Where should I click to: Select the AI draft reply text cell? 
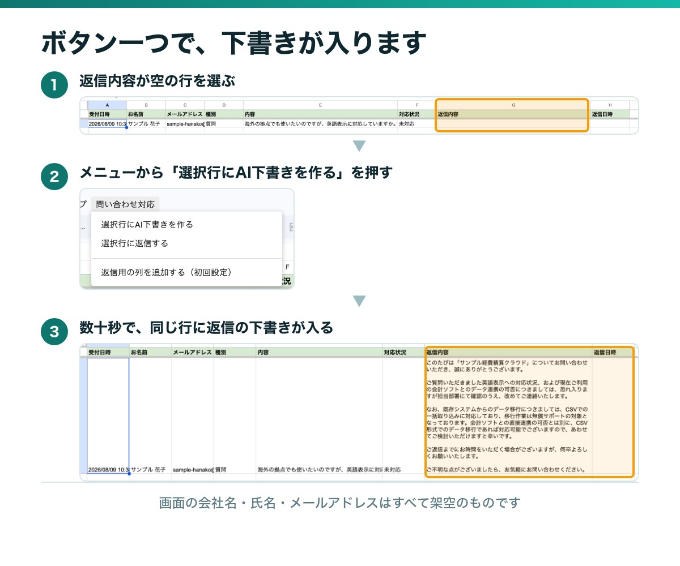click(509, 416)
